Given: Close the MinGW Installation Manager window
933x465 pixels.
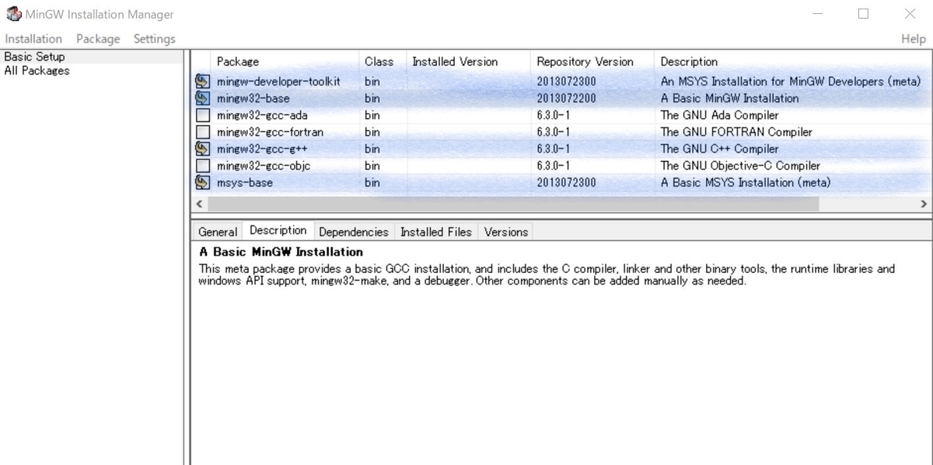Looking at the screenshot, I should 910,14.
